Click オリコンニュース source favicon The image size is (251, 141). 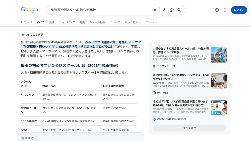154,66
